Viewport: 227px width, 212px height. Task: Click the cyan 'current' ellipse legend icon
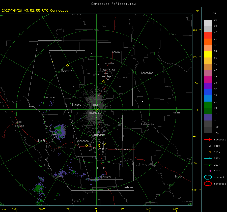coord(208,177)
